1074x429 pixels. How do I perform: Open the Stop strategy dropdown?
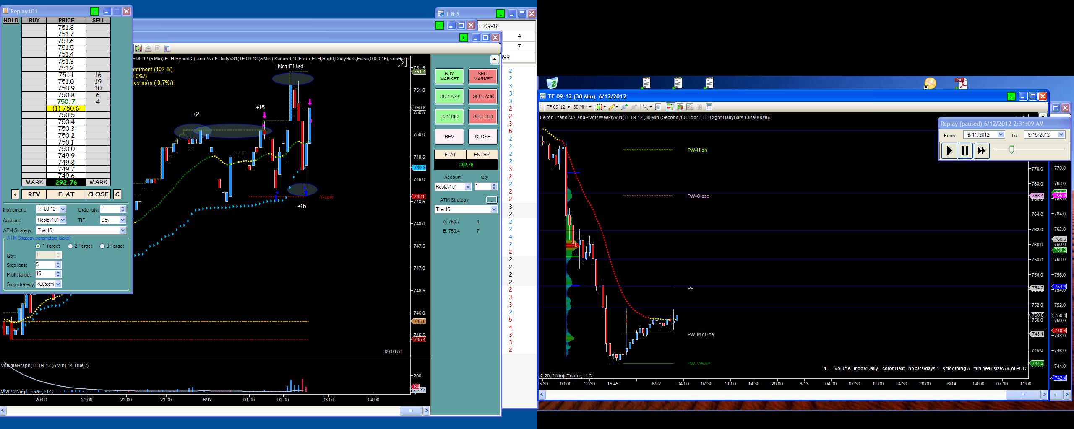click(x=49, y=284)
